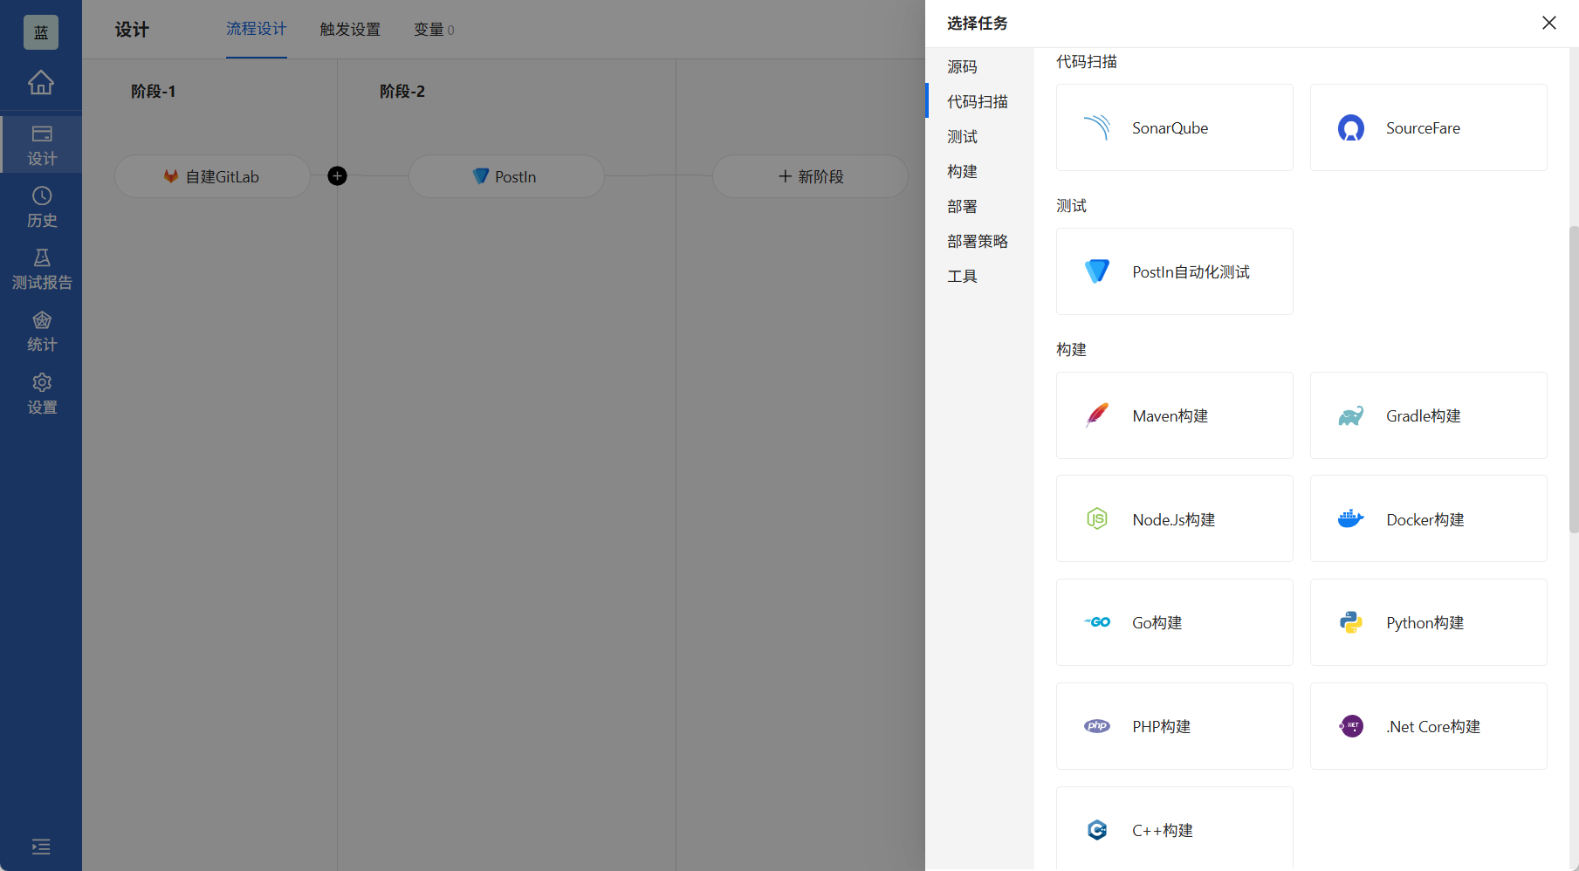Pick the Maven构建 task
This screenshot has height=871, width=1579.
(x=1174, y=415)
